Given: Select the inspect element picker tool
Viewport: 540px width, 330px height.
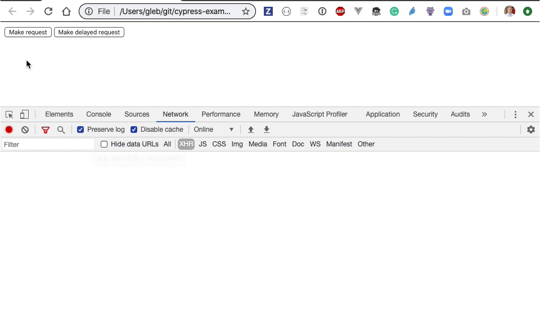Looking at the screenshot, I should 10,114.
